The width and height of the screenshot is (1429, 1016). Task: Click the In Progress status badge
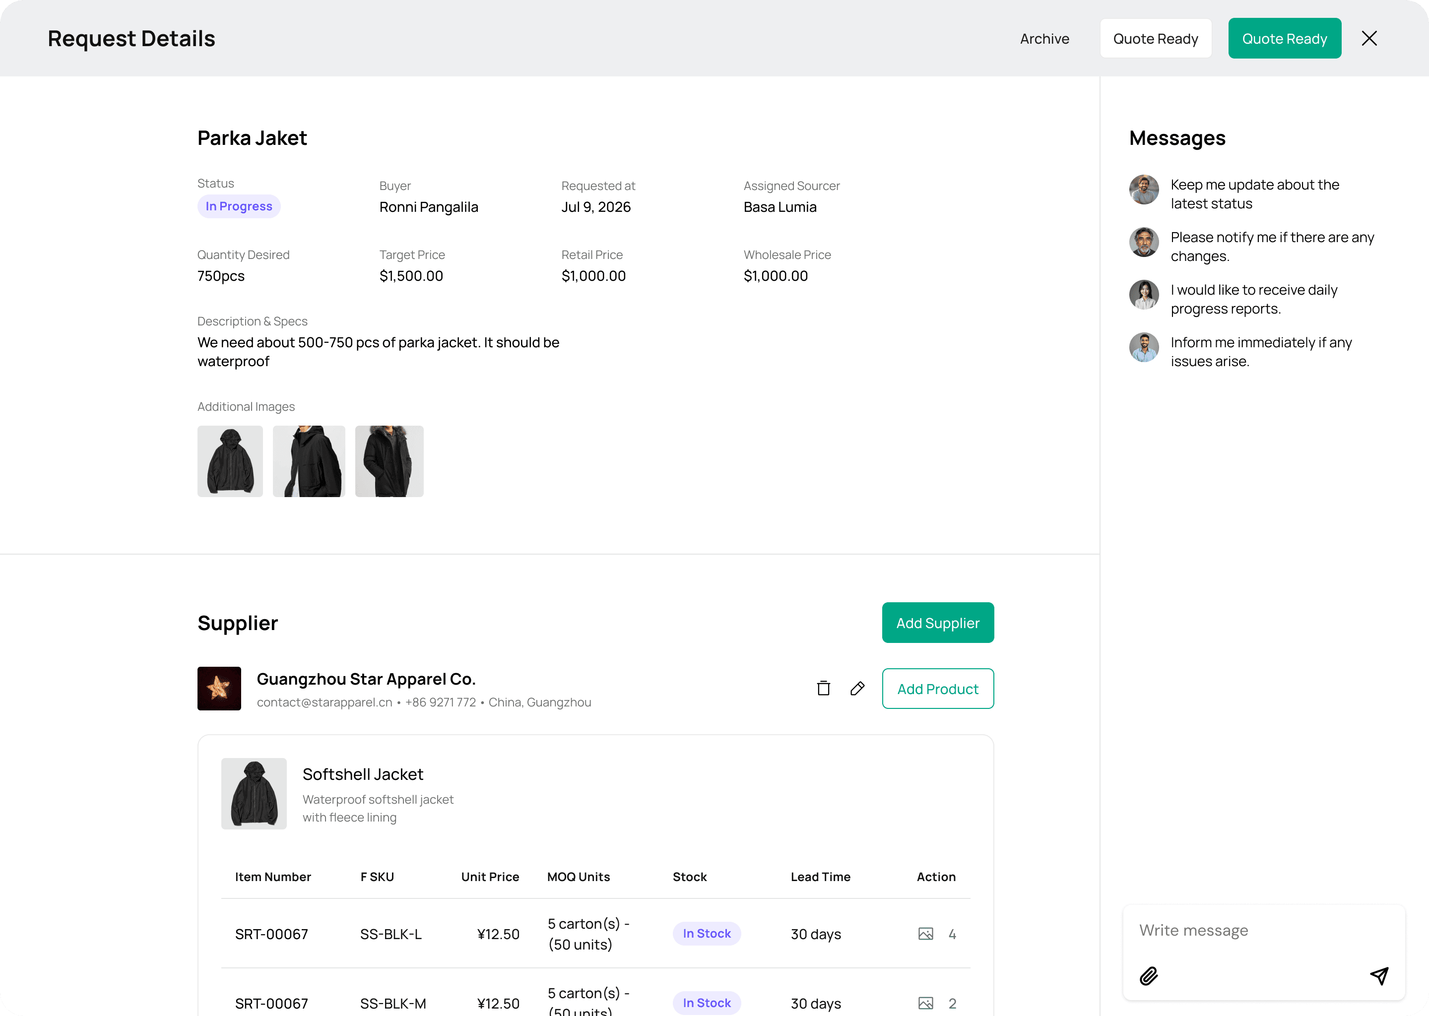239,206
